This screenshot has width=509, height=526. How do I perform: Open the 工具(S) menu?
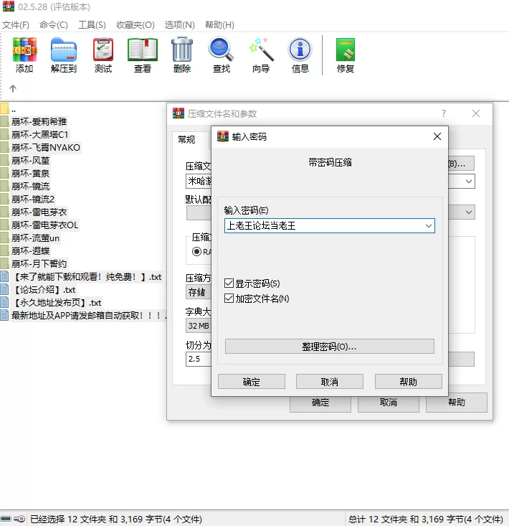(92, 25)
